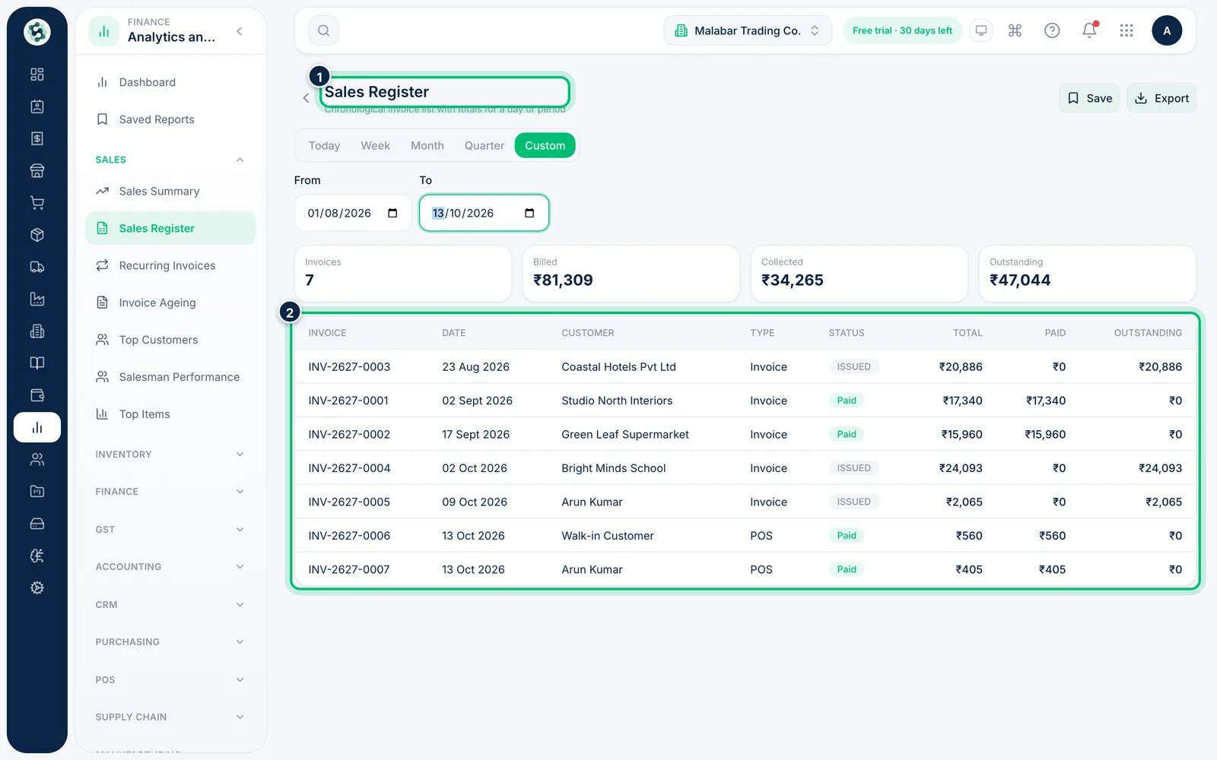
Task: Select the Quarter period tab
Action: [x=485, y=146]
